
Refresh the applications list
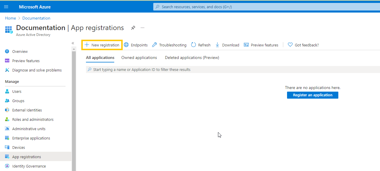click(x=201, y=45)
